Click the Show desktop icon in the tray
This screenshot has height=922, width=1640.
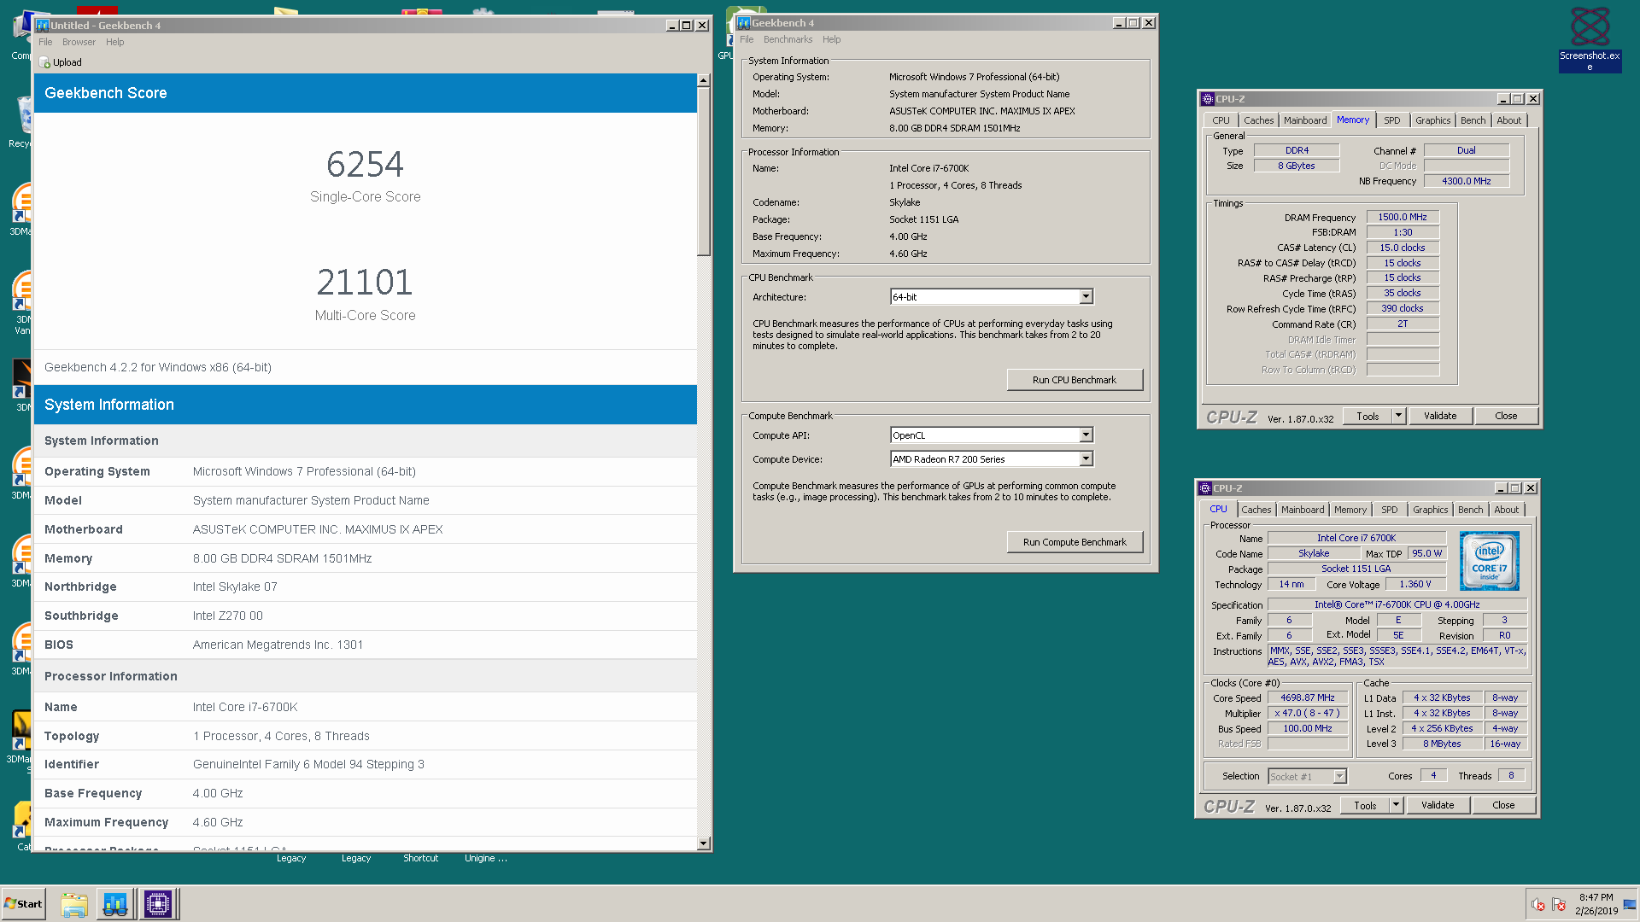point(1630,905)
